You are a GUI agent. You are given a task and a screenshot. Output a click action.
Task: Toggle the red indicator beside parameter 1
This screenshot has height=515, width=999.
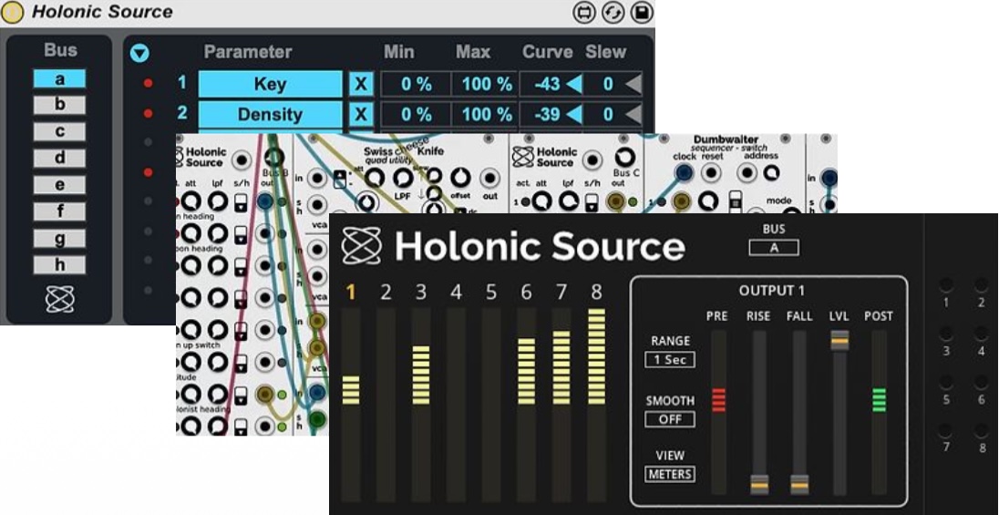coord(148,84)
